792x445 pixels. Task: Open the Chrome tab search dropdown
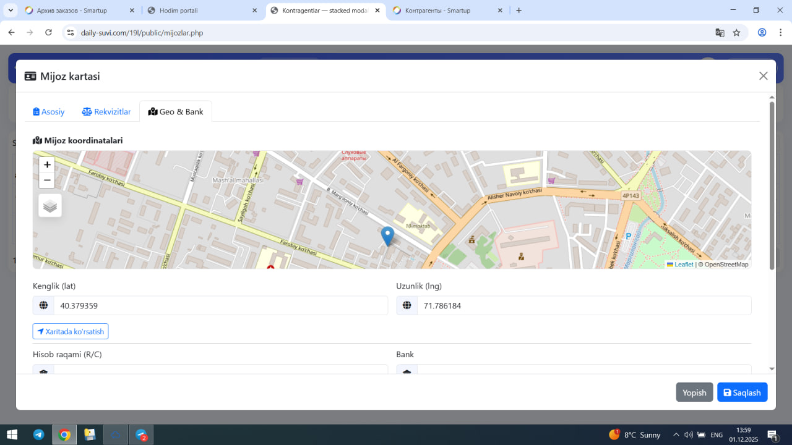(x=11, y=11)
